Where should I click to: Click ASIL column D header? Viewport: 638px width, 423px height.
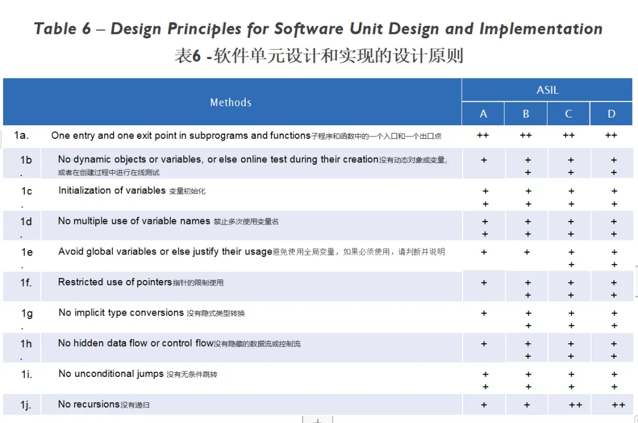(x=611, y=114)
